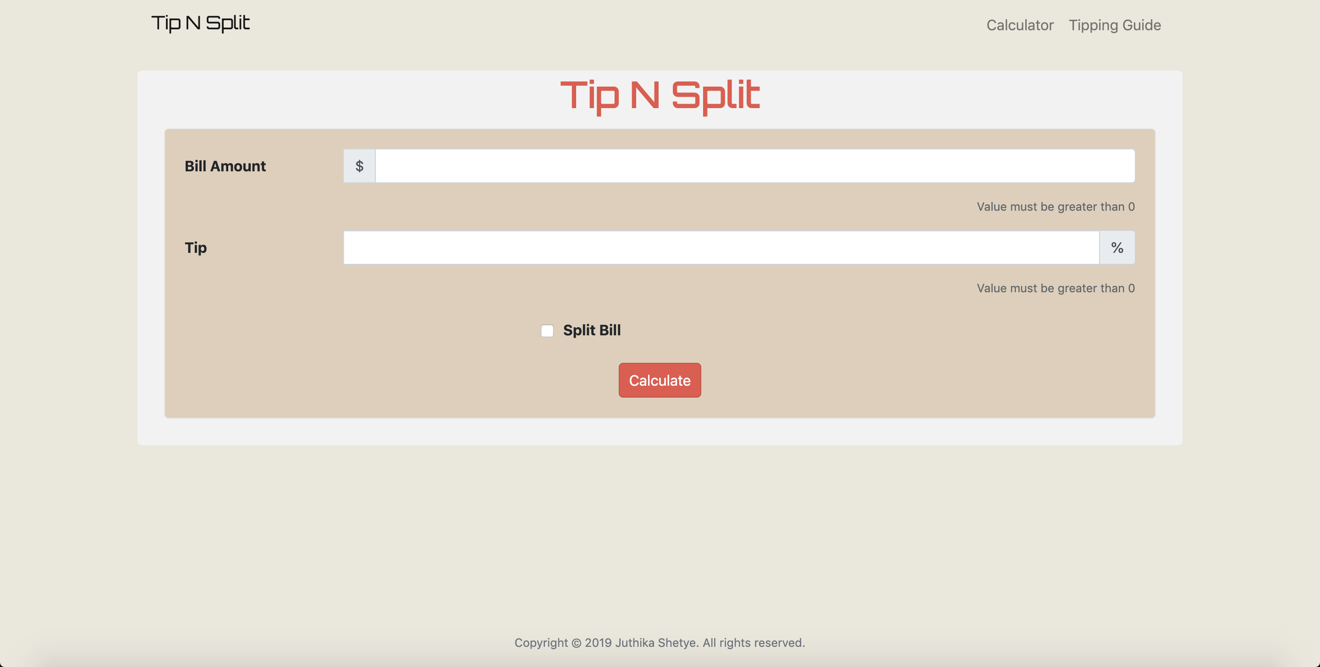Focus the Bill Amount input field
Image resolution: width=1320 pixels, height=667 pixels.
[755, 166]
